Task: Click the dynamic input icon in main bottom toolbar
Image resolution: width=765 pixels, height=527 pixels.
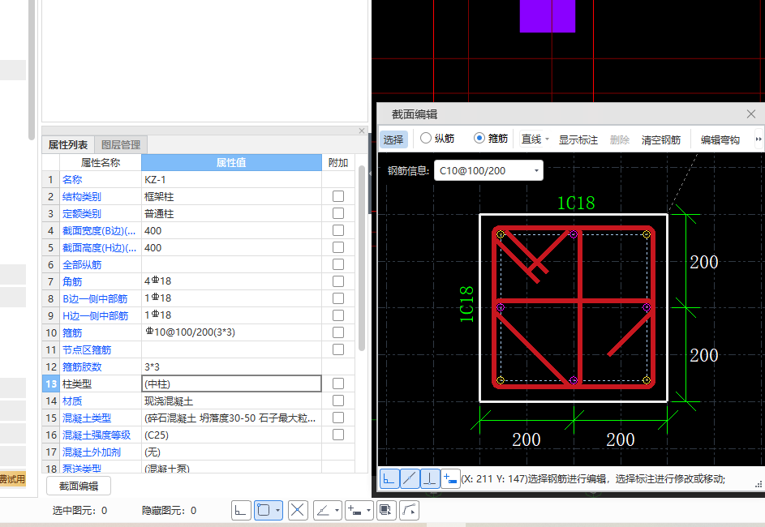Action: tap(355, 511)
